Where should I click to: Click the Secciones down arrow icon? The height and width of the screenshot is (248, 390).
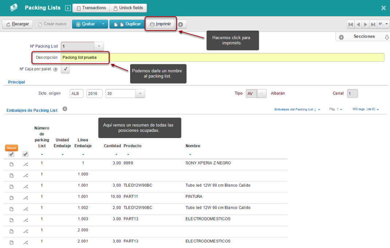(x=387, y=37)
